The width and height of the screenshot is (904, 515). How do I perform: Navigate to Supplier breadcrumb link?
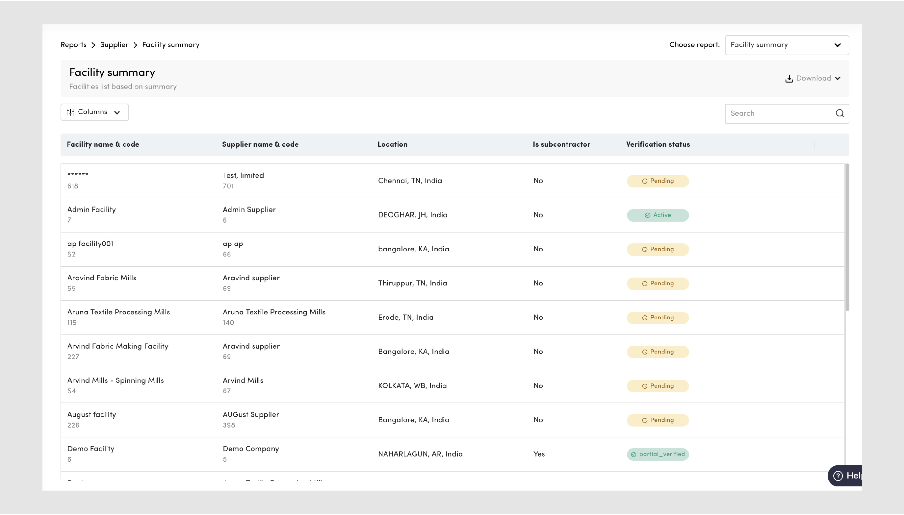click(114, 45)
